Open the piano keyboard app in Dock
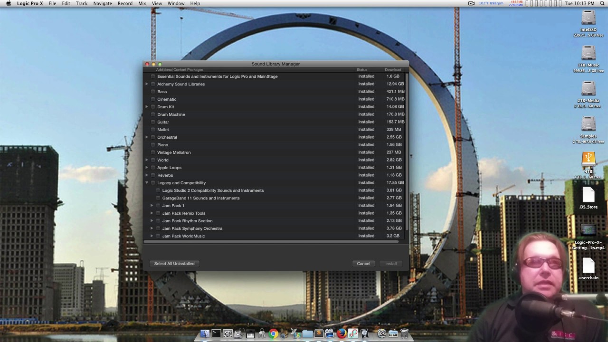The width and height of the screenshot is (608, 342). pos(250,333)
